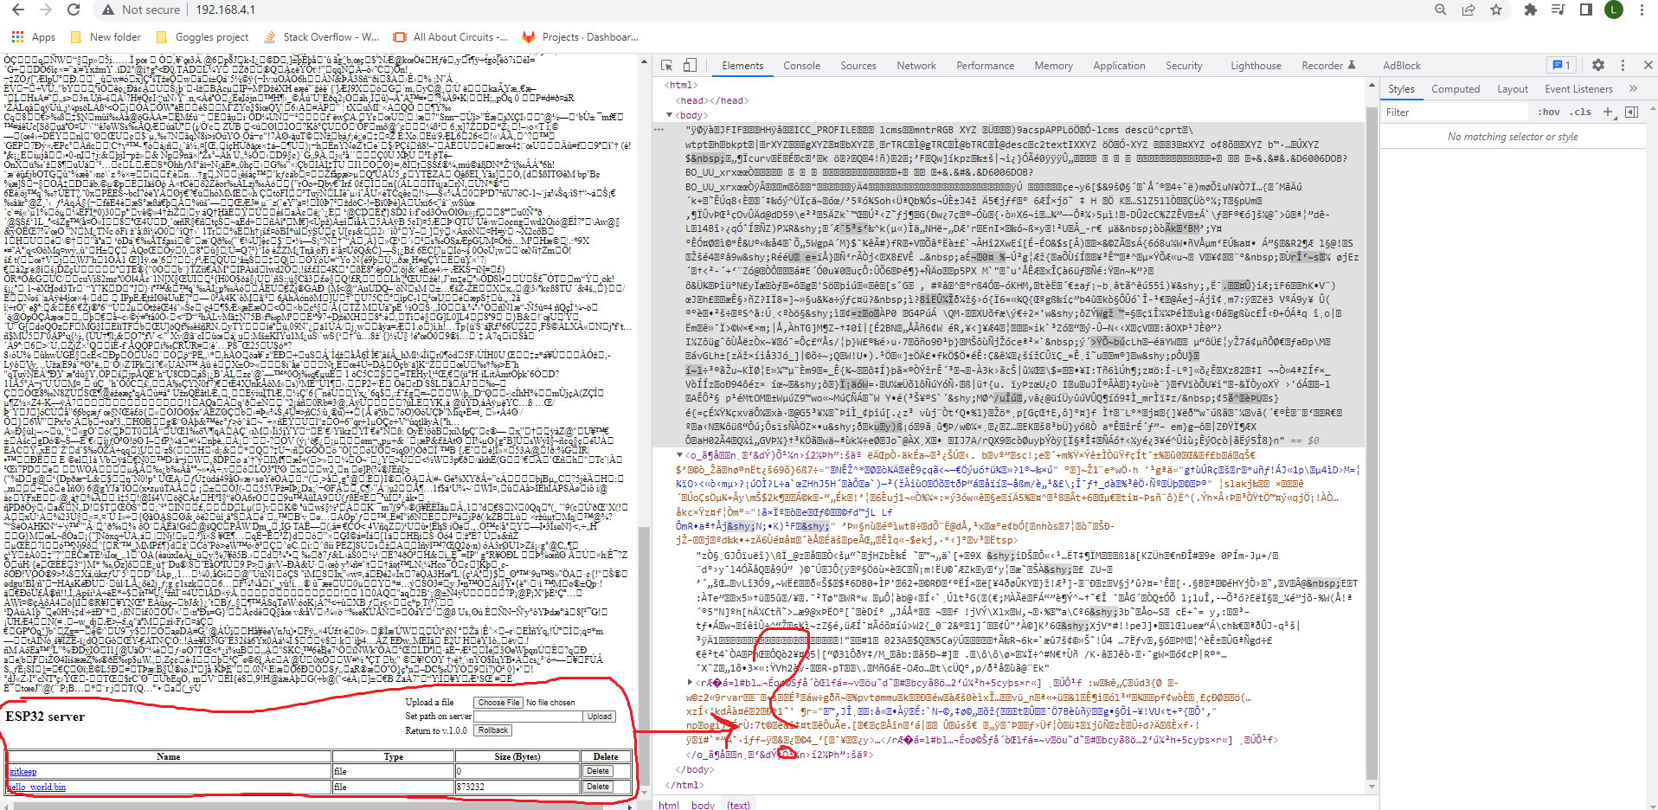Share this page via the share icon
The height and width of the screenshot is (810, 1658).
coord(1468,10)
